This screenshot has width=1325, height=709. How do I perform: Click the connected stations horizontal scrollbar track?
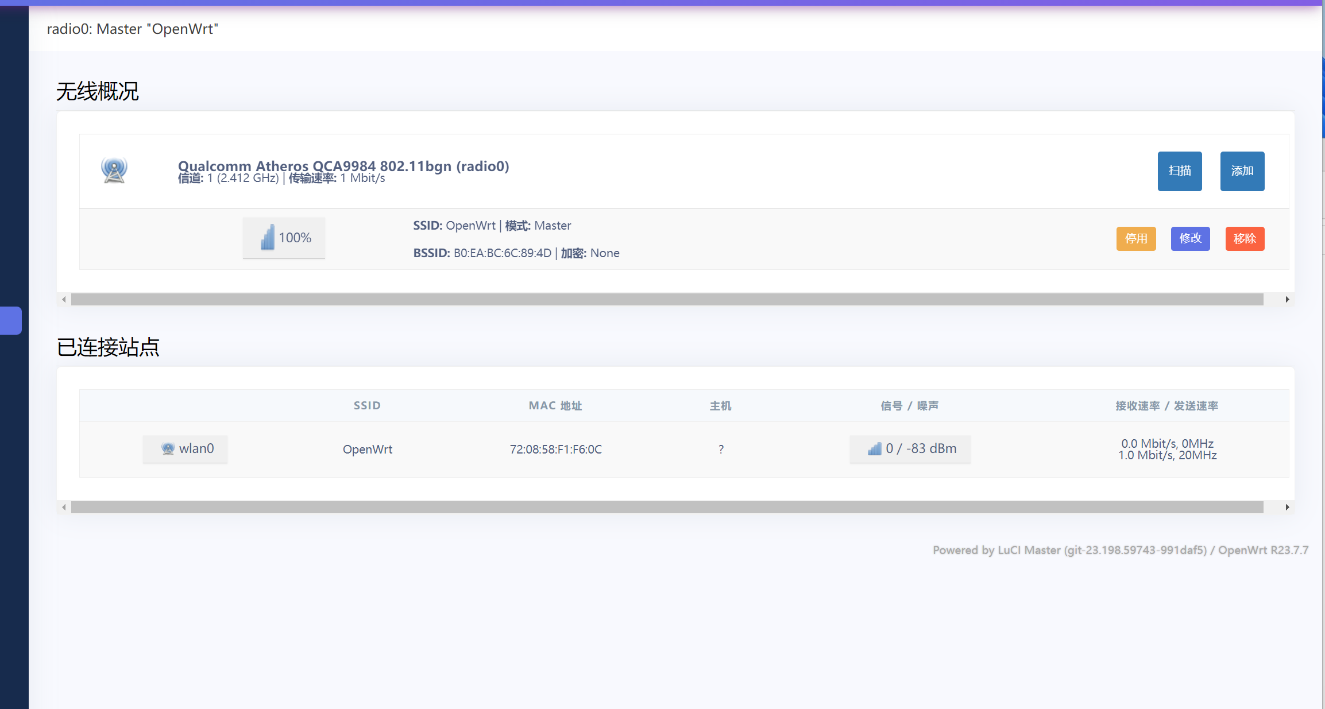tap(666, 507)
